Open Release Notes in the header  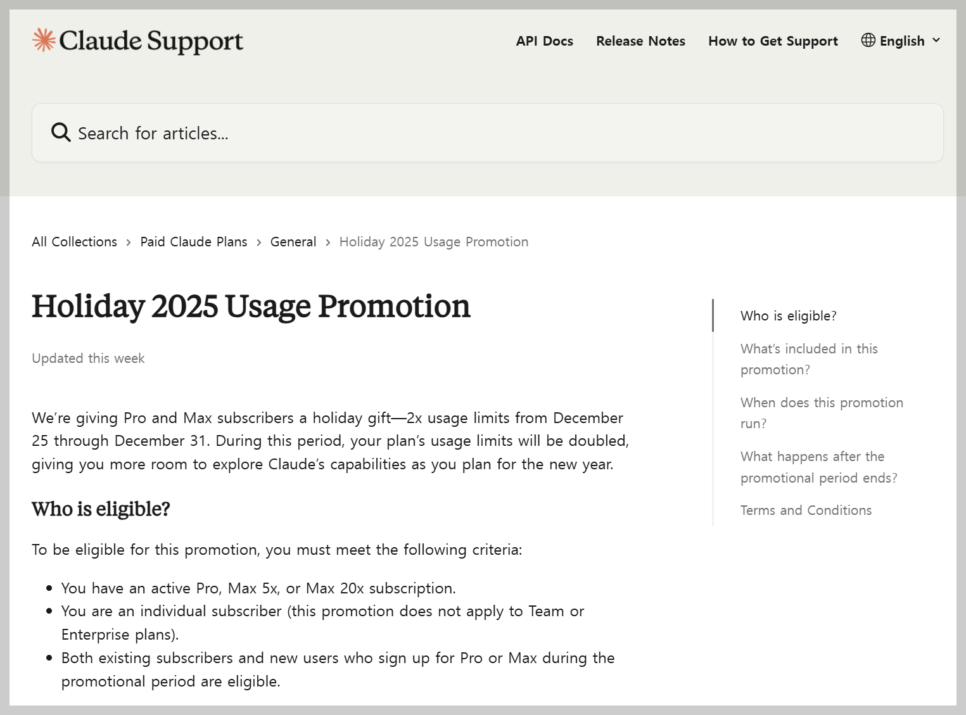(x=640, y=41)
